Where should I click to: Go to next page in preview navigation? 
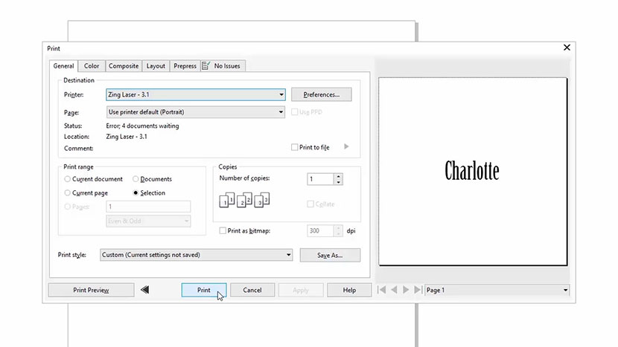(x=406, y=290)
